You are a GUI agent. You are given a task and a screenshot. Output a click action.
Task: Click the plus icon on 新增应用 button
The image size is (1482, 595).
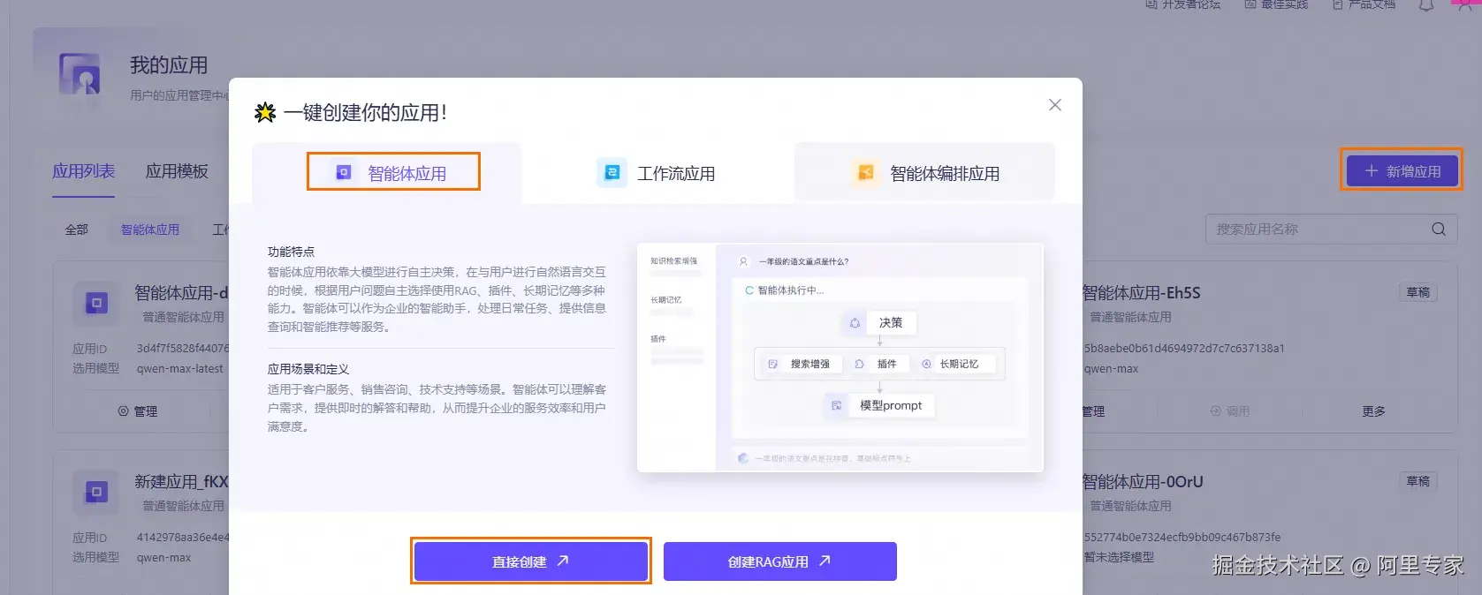click(1372, 170)
